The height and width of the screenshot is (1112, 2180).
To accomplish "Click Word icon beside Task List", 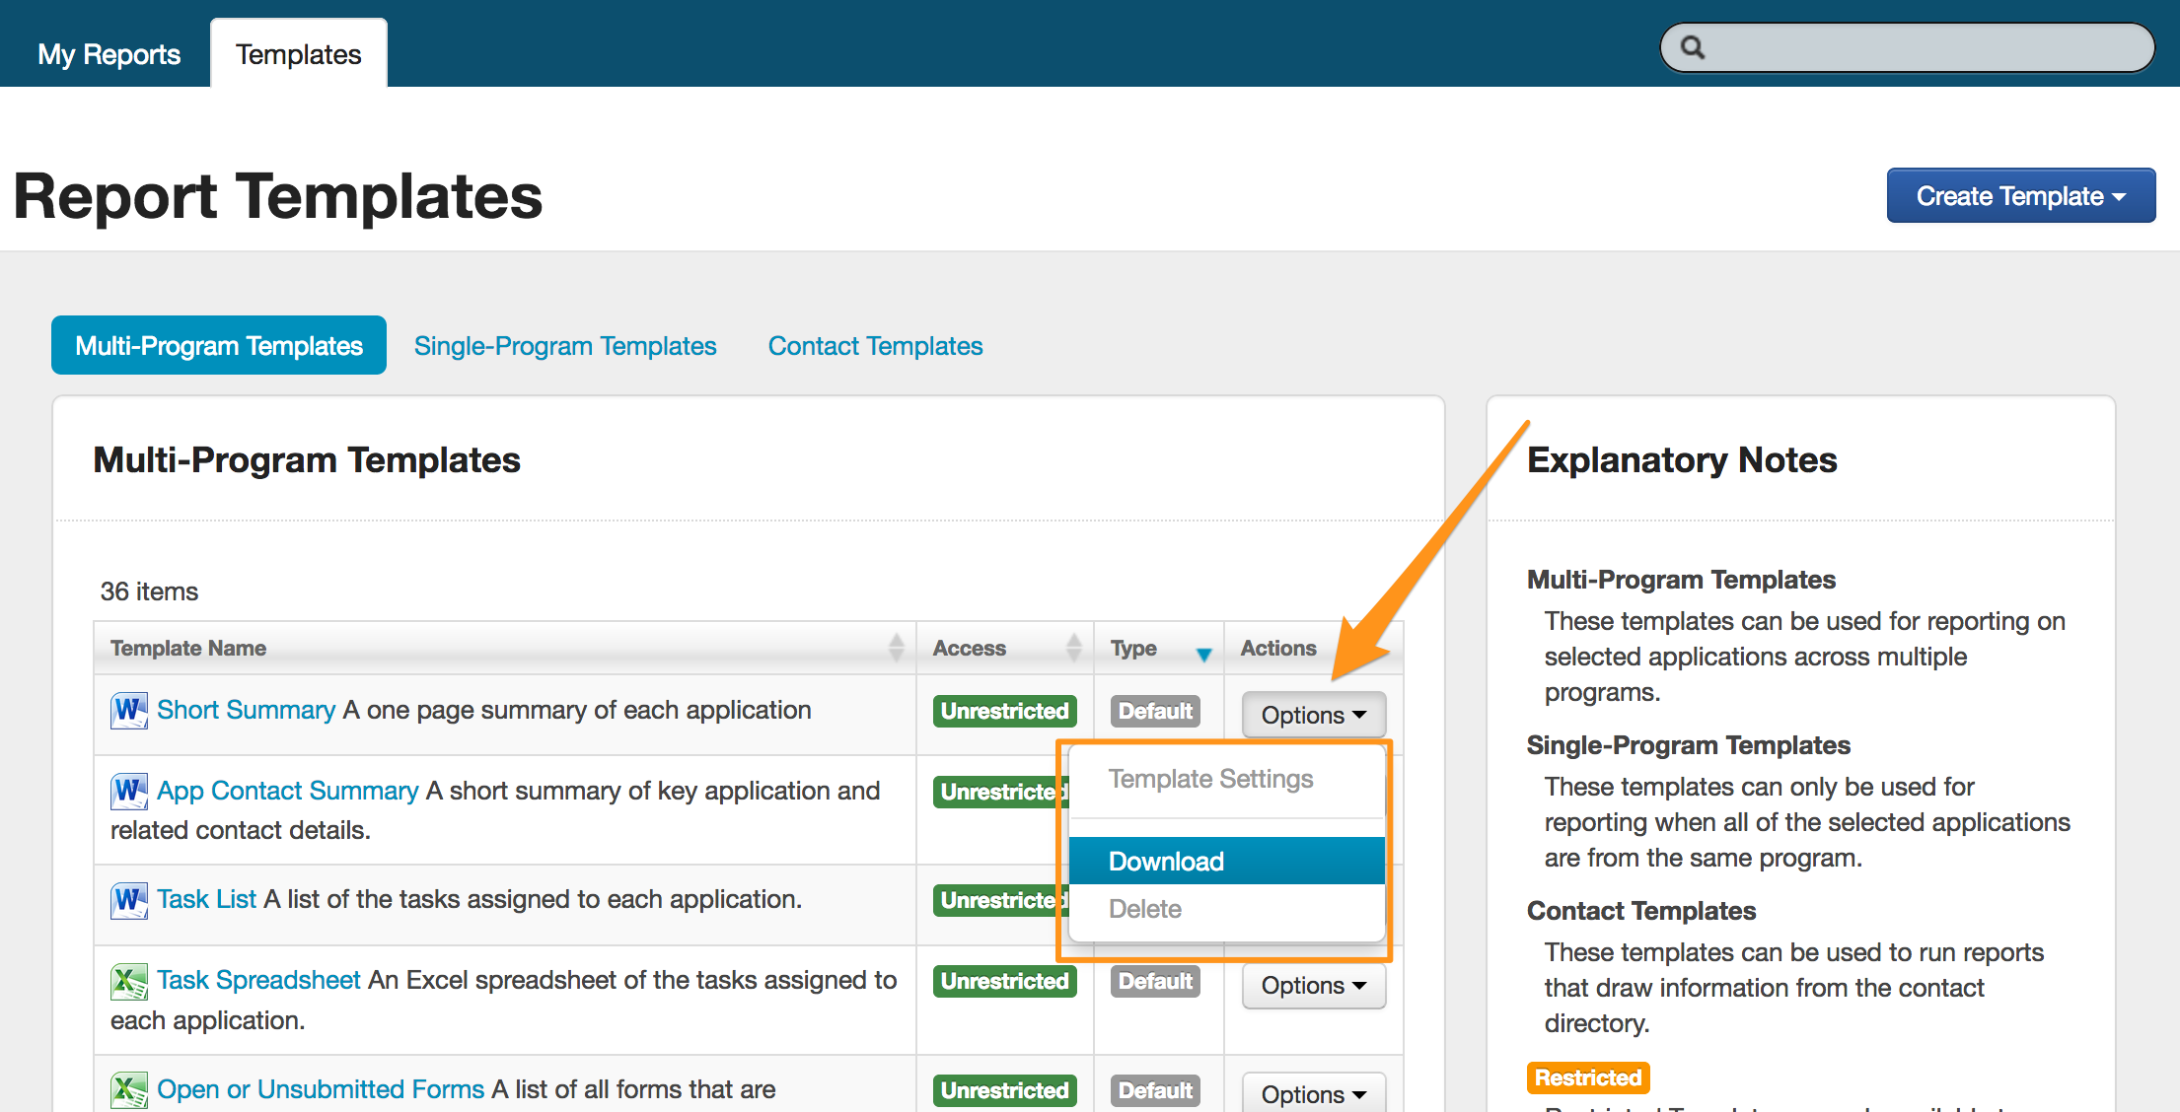I will click(128, 899).
